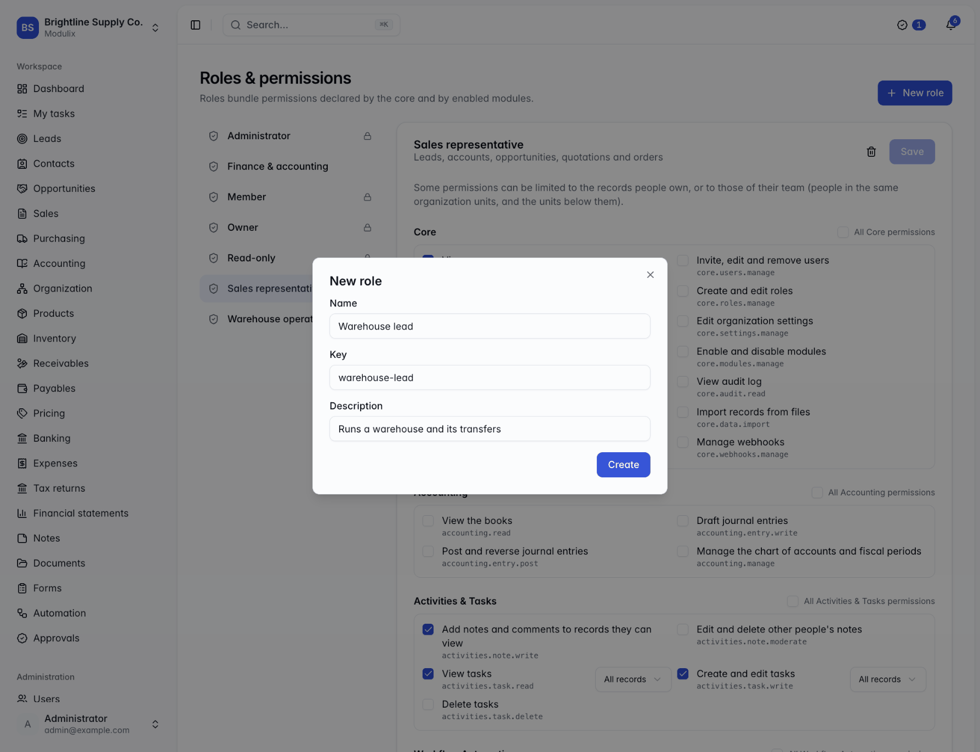Image resolution: width=980 pixels, height=752 pixels.
Task: Expand the Administrator account menu
Action: coord(88,724)
